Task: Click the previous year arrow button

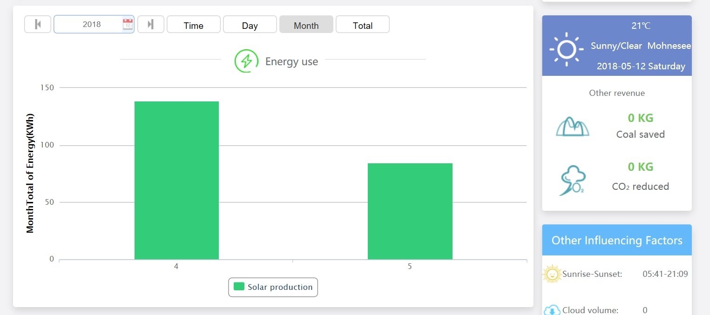Action: tap(38, 25)
